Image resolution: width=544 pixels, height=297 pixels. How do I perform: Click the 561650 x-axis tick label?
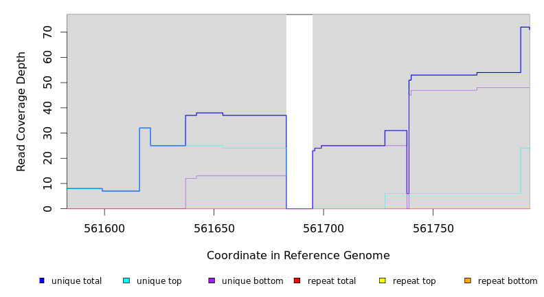coord(214,228)
